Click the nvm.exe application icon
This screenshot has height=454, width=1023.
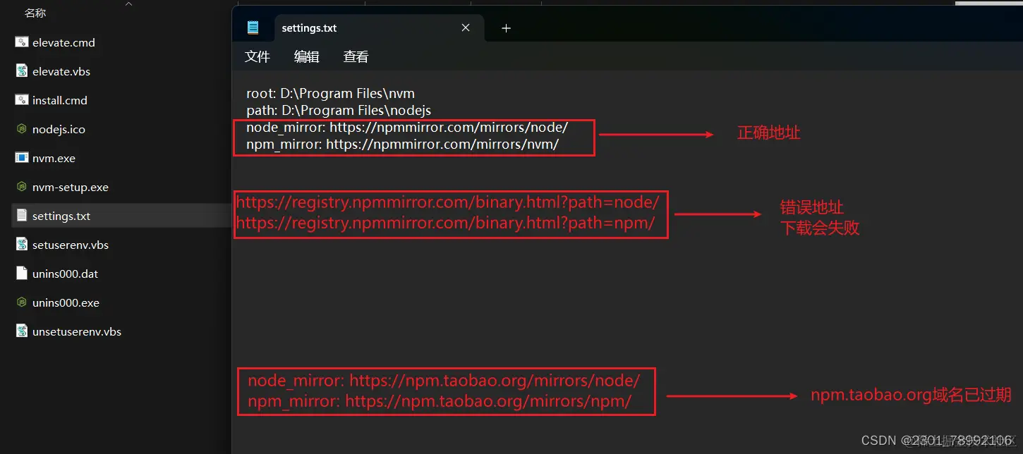pyautogui.click(x=21, y=158)
